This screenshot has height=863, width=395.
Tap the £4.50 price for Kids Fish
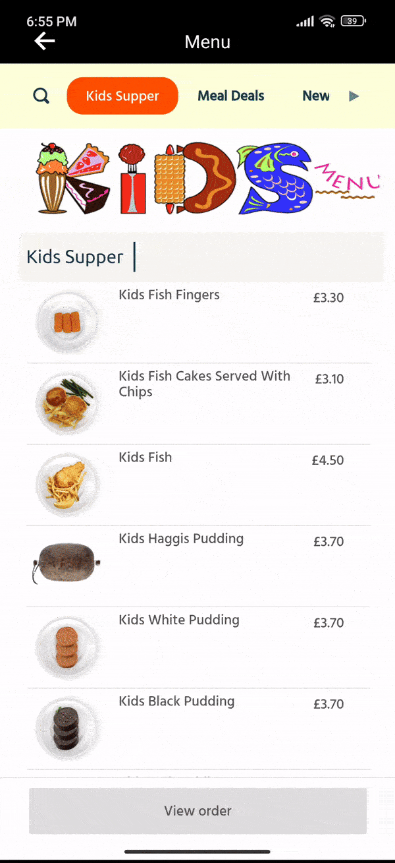tap(327, 460)
